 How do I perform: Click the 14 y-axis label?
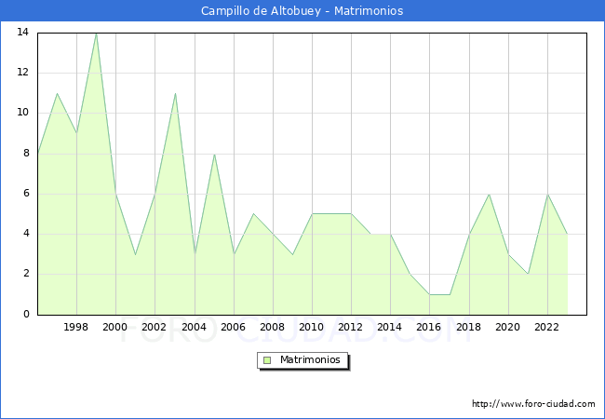[22, 32]
